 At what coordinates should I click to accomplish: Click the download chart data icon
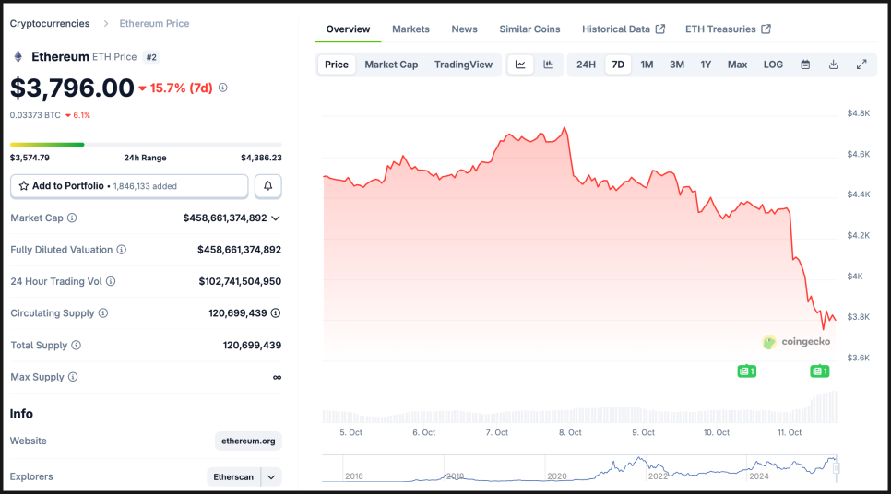coord(833,65)
